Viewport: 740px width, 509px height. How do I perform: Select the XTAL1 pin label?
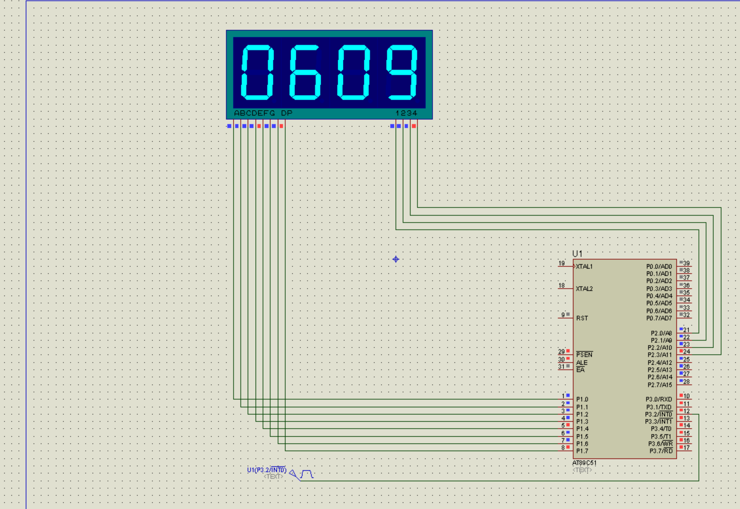pos(584,266)
